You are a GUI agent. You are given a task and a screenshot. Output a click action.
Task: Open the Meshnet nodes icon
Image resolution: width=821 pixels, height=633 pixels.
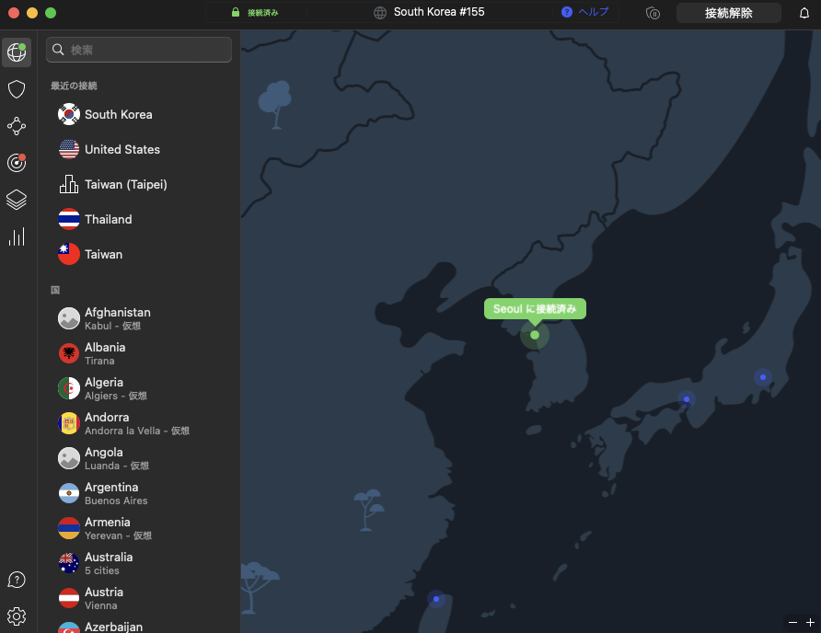17,126
